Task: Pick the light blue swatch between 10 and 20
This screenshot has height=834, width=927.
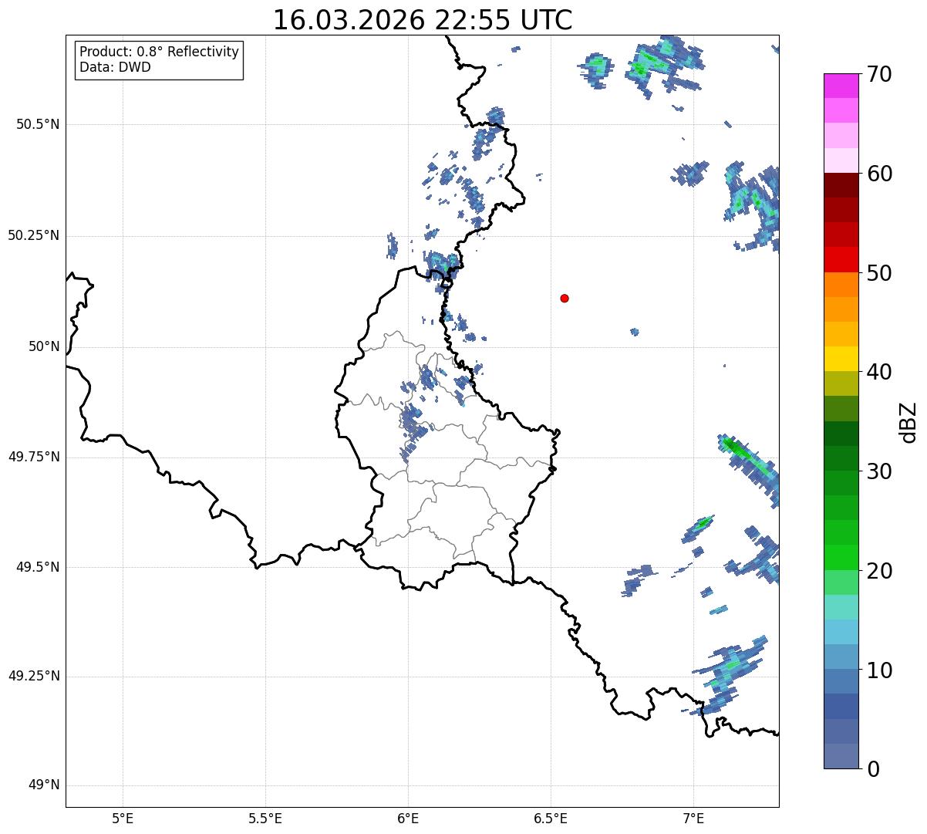Action: (841, 632)
